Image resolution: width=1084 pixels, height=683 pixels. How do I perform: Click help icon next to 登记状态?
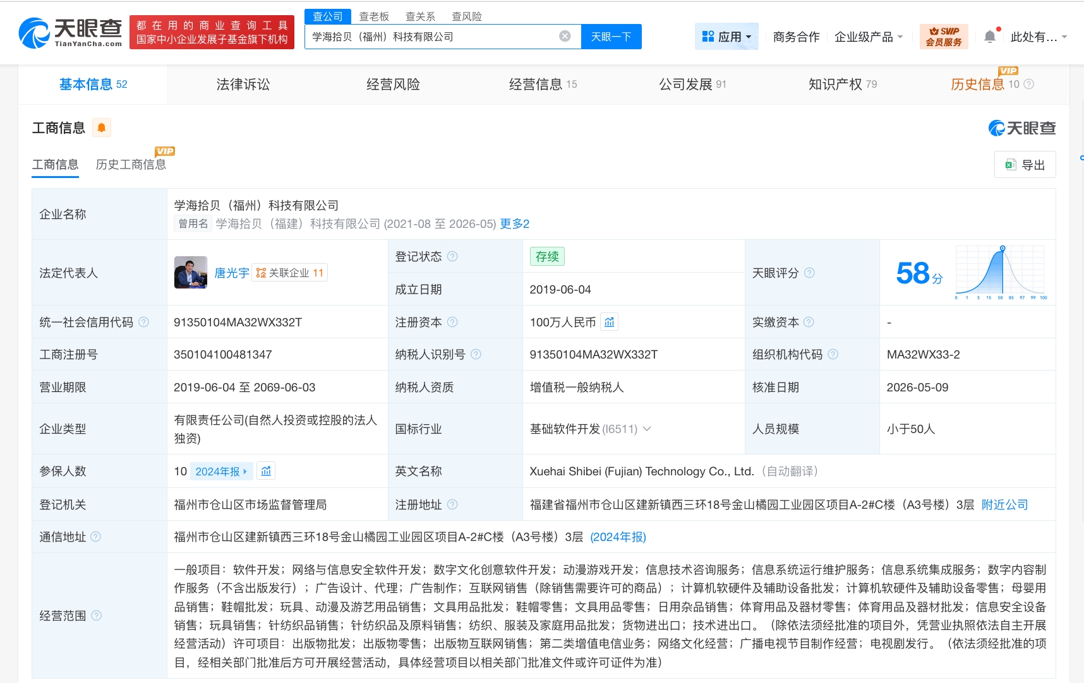pyautogui.click(x=452, y=256)
